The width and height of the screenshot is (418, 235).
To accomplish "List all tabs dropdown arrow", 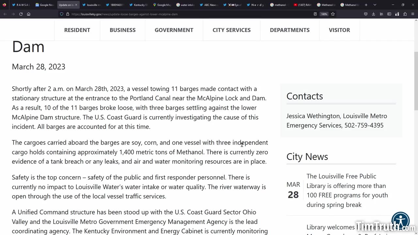I will tap(375, 5).
